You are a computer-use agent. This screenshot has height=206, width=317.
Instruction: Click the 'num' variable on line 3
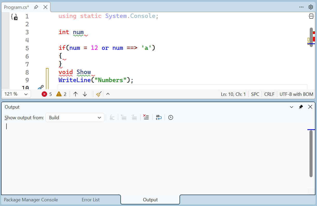78,32
